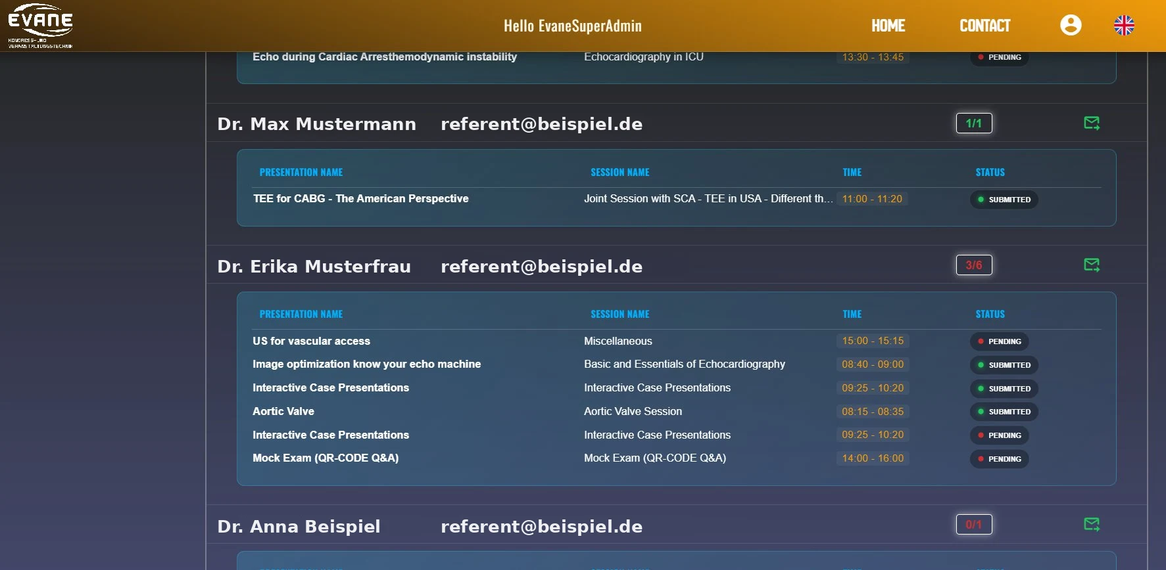Click session 'Joint Session with SCA - TEE in USA'

coord(708,198)
